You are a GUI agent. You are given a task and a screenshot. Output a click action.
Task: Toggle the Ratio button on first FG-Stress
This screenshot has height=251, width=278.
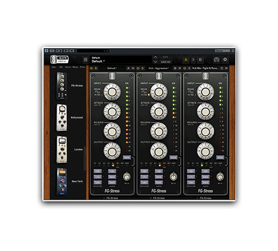127,157
